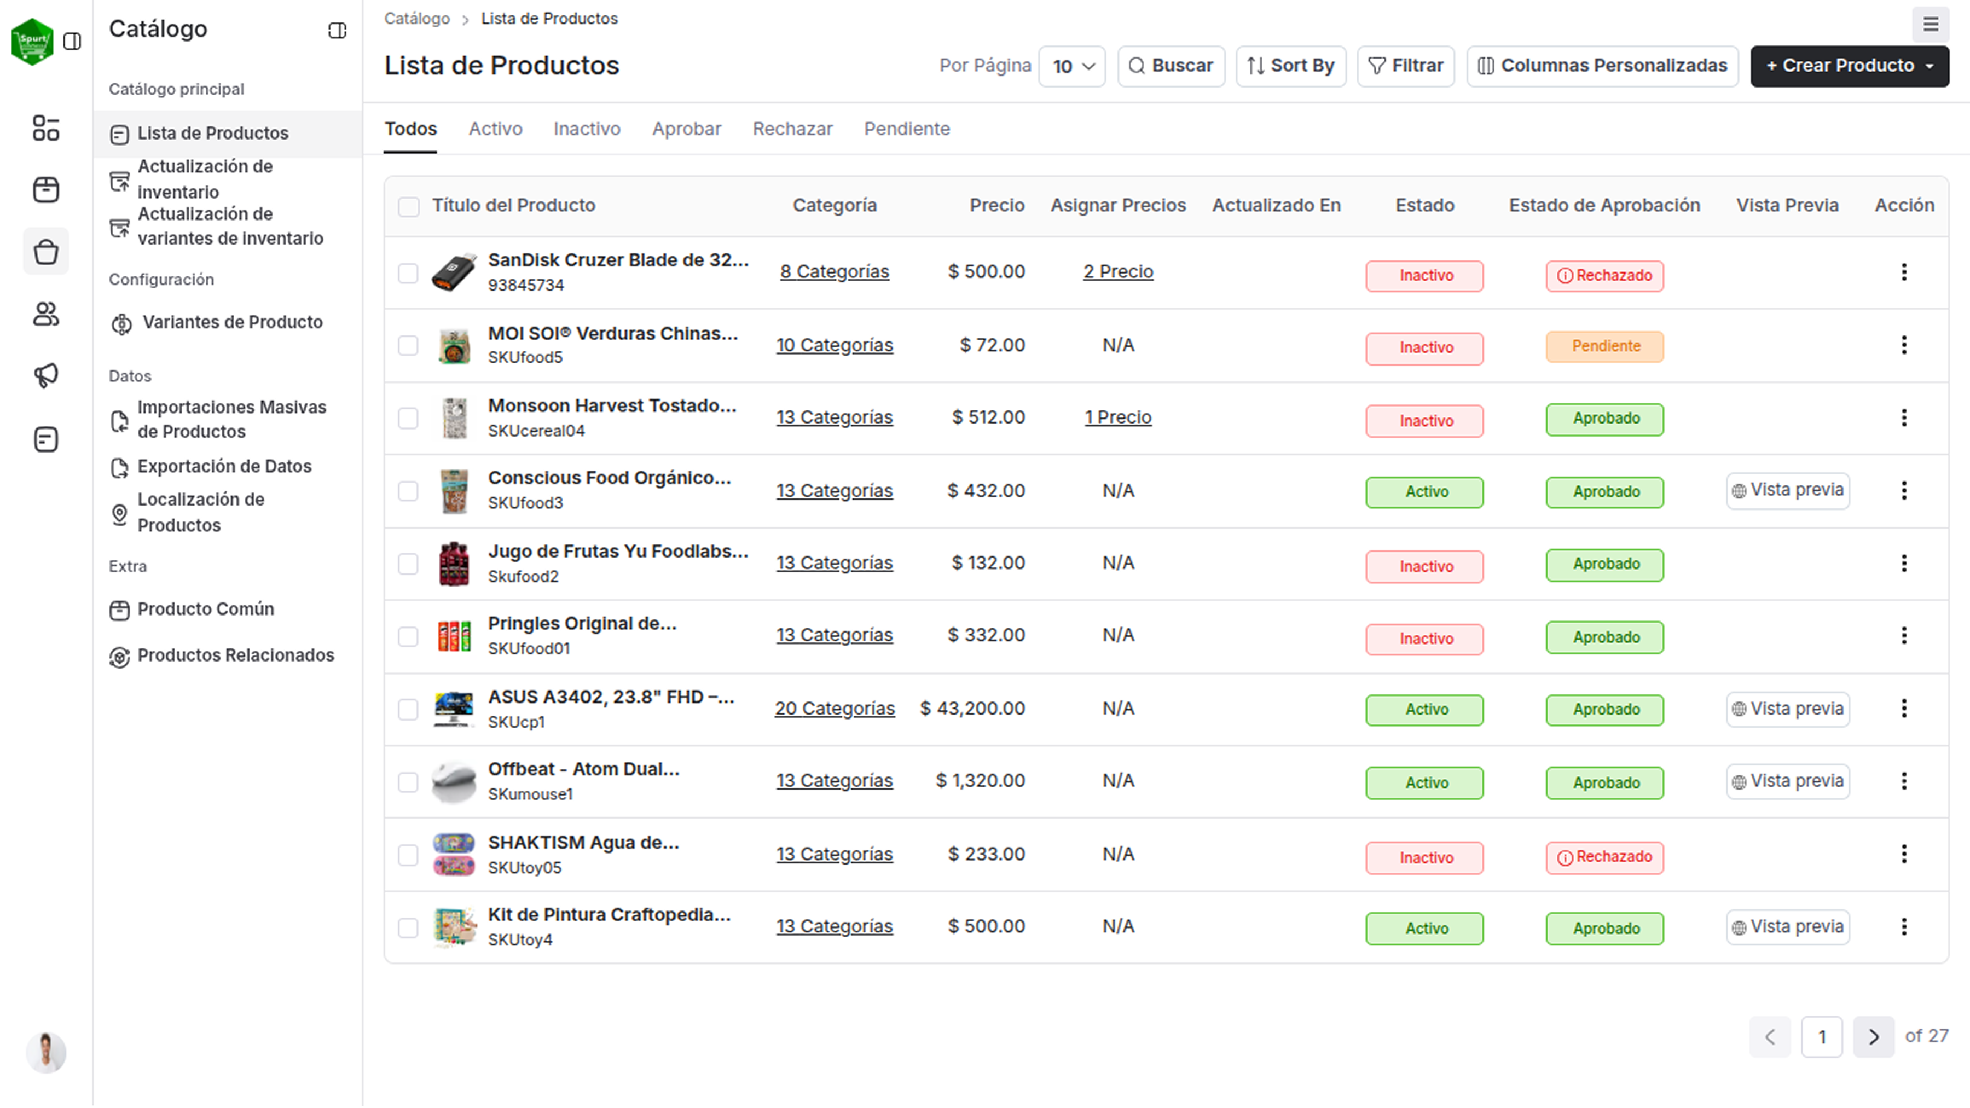The height and width of the screenshot is (1108, 1970).
Task: Check the Monsoon Harvest Tostado checkbox
Action: point(408,418)
